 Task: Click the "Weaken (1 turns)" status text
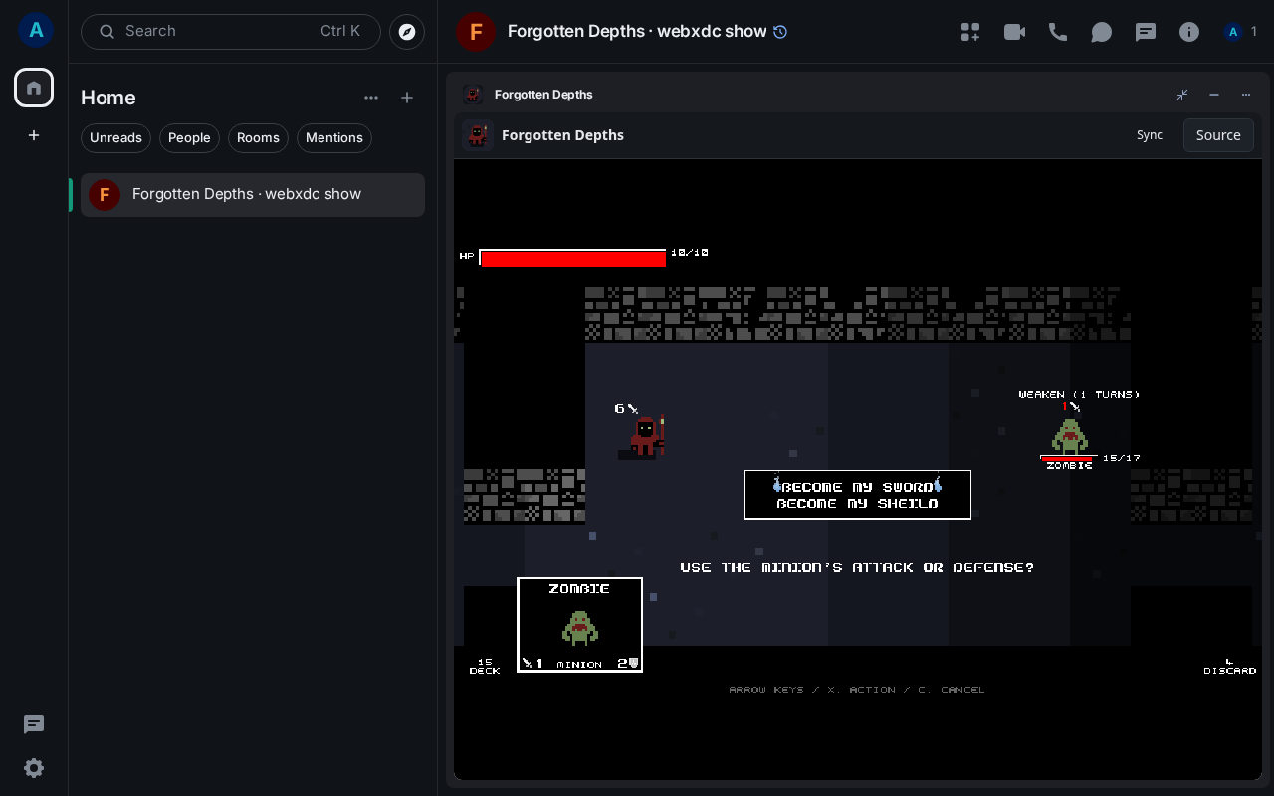[x=1079, y=395]
